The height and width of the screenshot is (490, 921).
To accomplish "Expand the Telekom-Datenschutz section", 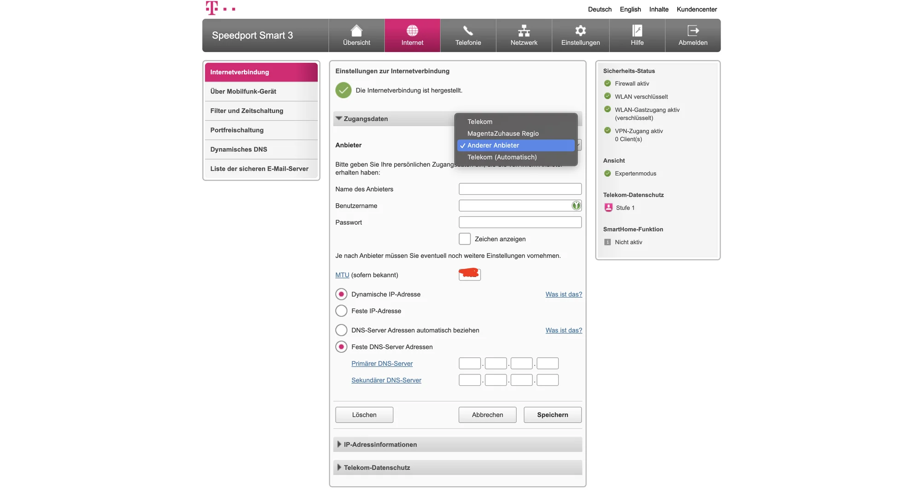I will point(457,467).
